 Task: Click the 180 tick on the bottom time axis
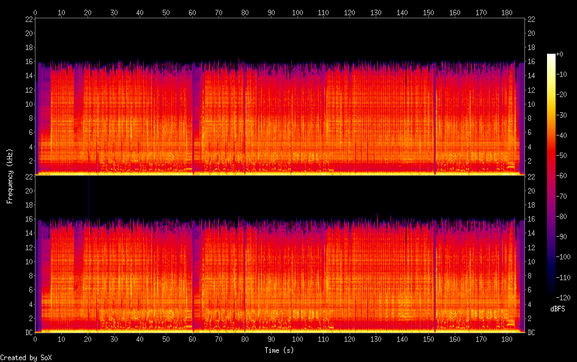point(507,339)
